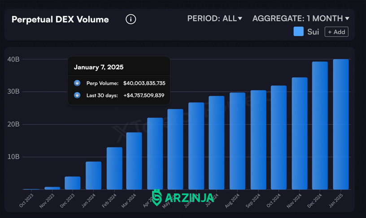Screen dimensions: 366x218
Task: Click the info icon beside Perpetual DEX Volume
Action: (131, 19)
